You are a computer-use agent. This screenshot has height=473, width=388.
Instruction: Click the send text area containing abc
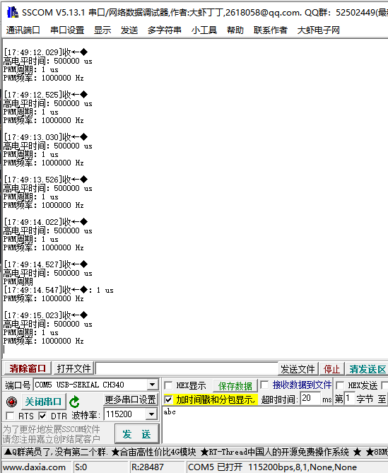(275, 425)
